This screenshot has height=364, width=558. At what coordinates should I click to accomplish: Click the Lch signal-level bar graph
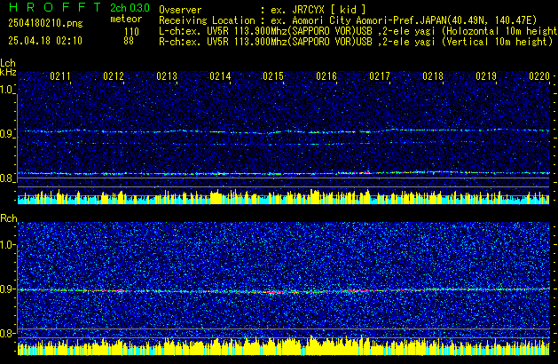[284, 196]
